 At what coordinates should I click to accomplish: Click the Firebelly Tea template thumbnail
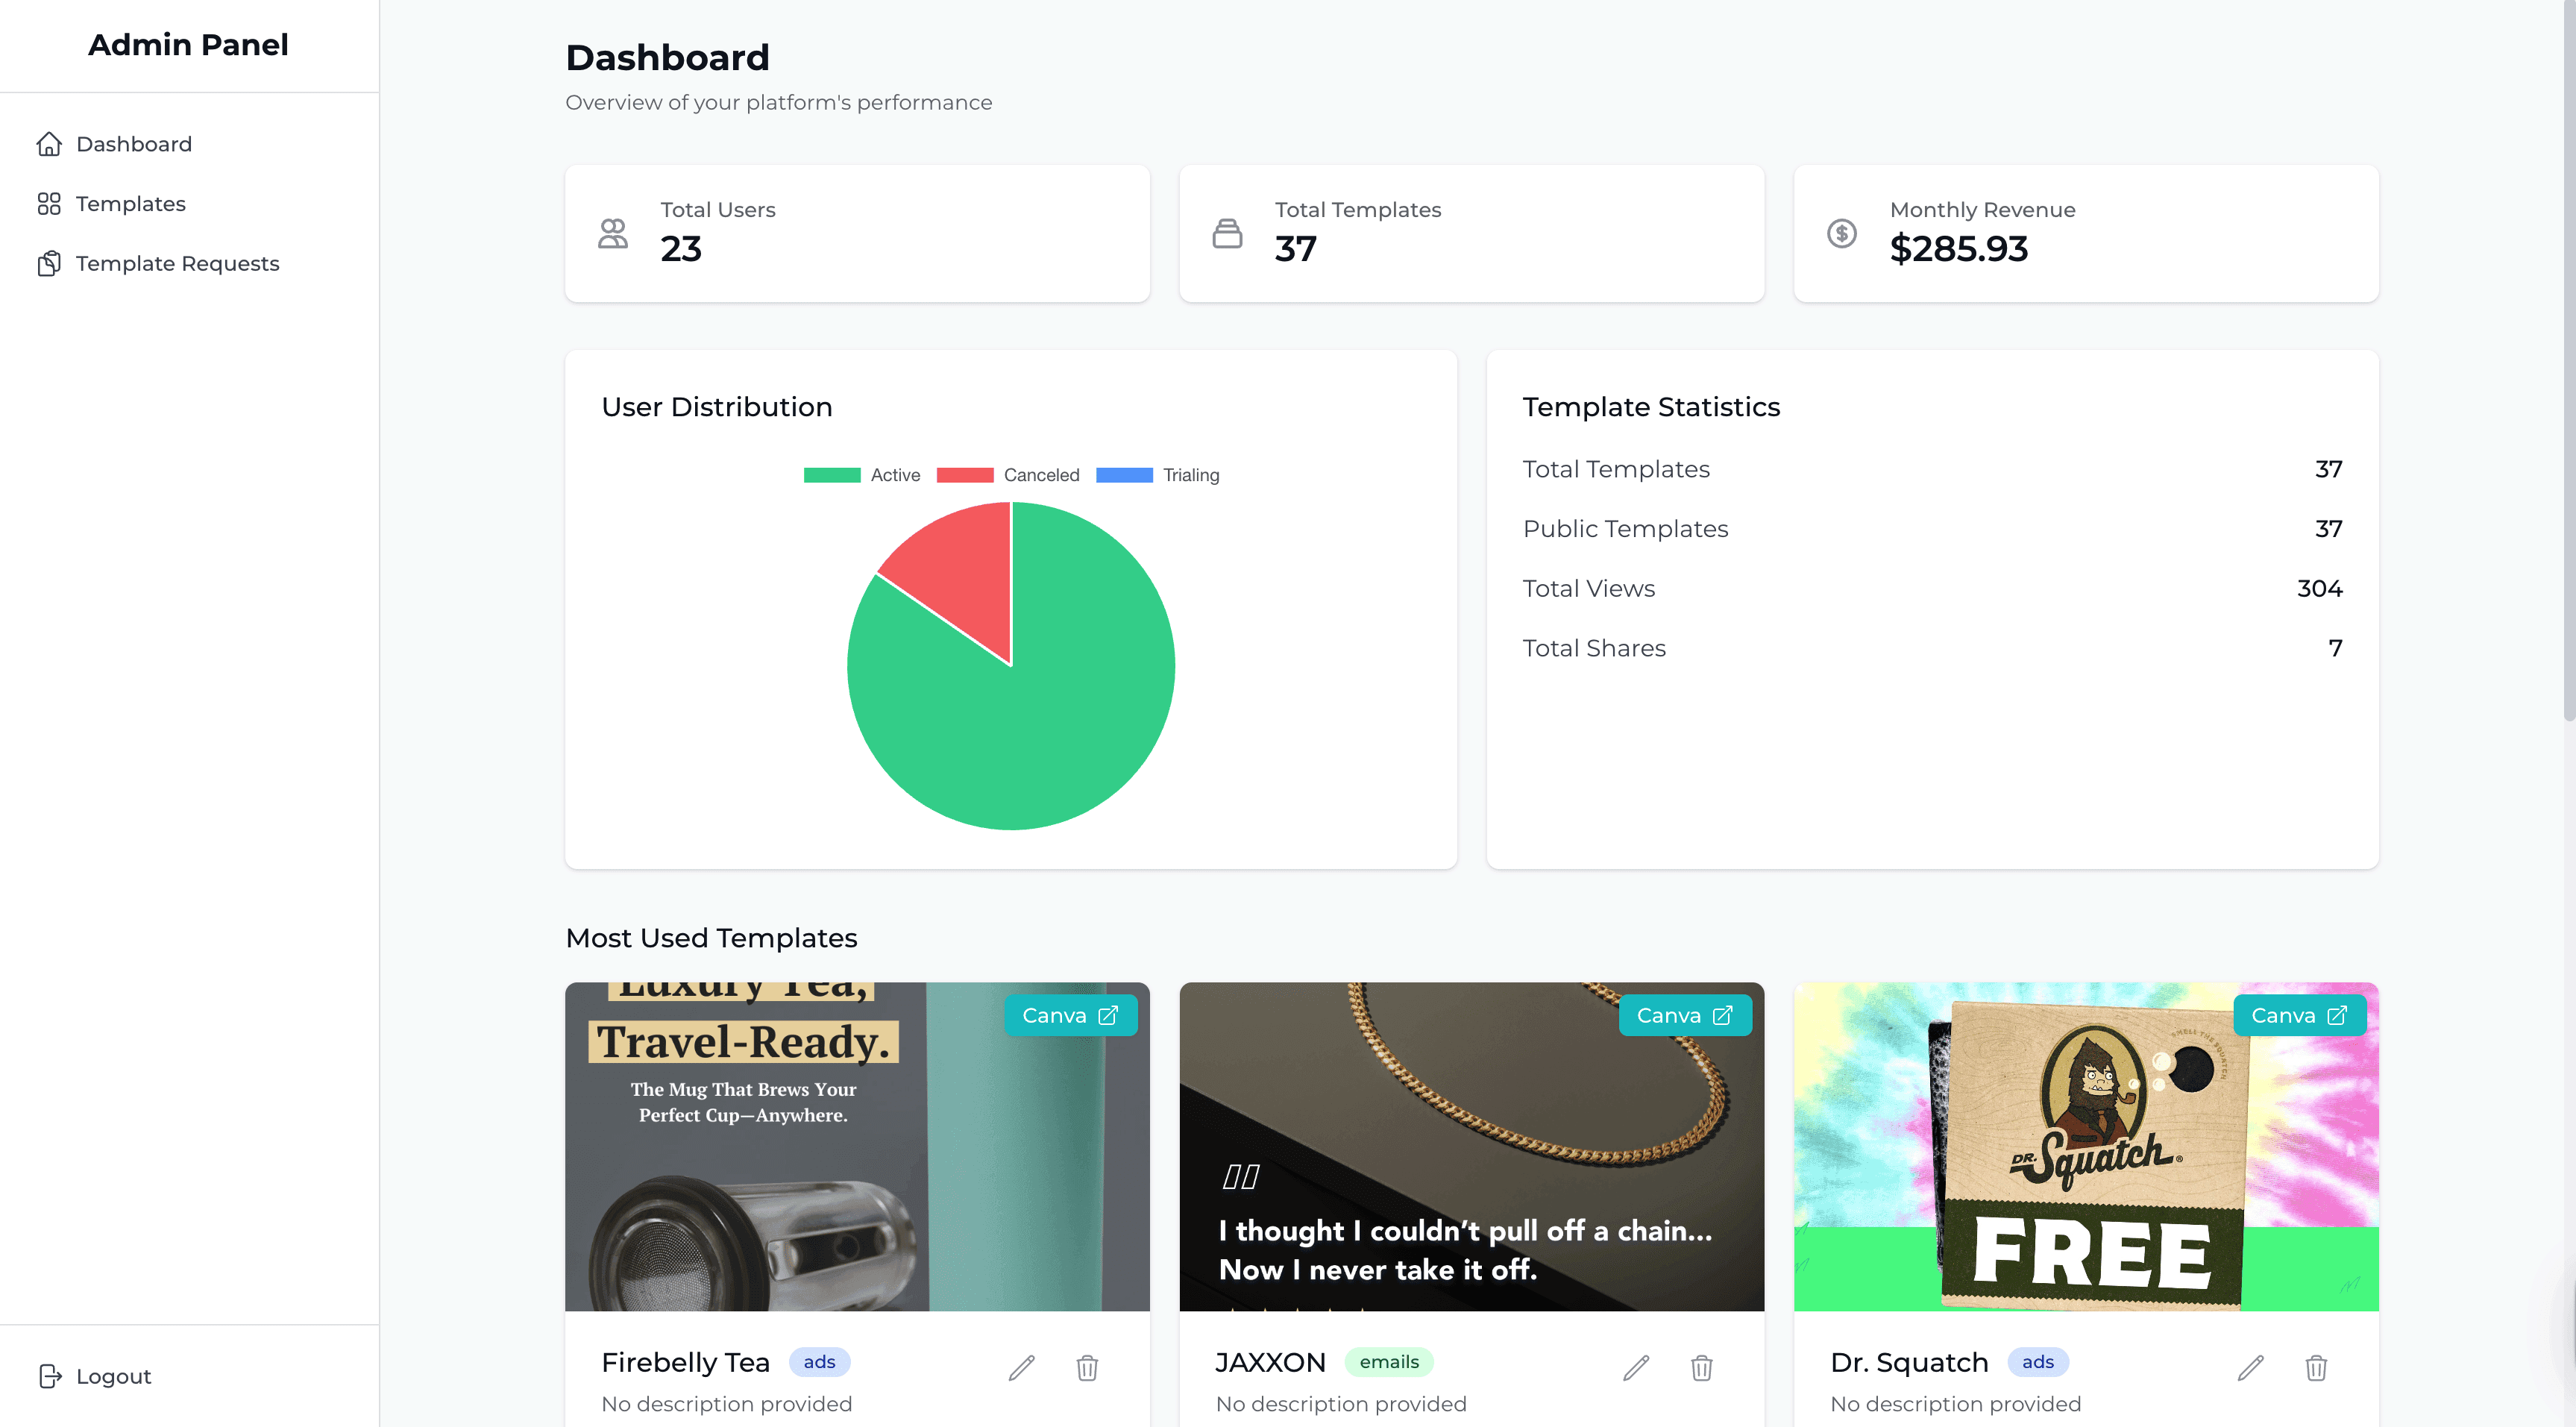pos(857,1146)
